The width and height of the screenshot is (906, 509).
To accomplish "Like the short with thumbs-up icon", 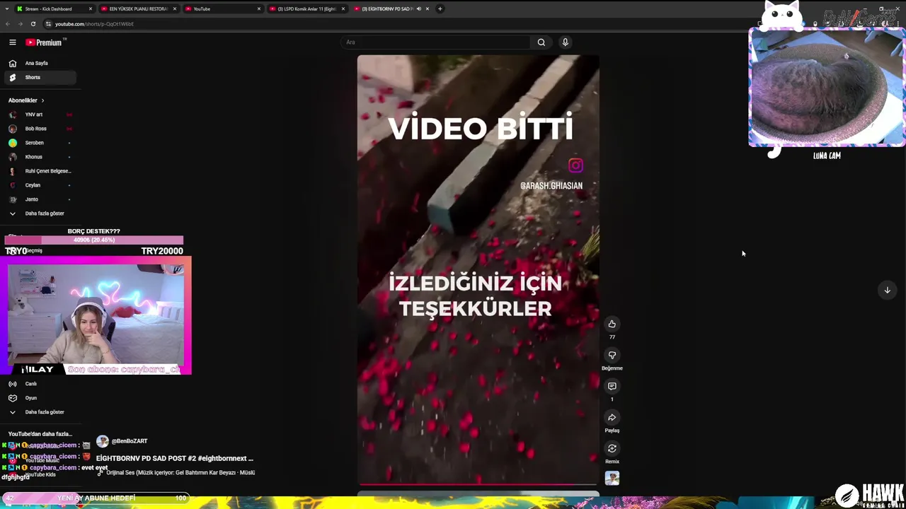I will point(612,324).
